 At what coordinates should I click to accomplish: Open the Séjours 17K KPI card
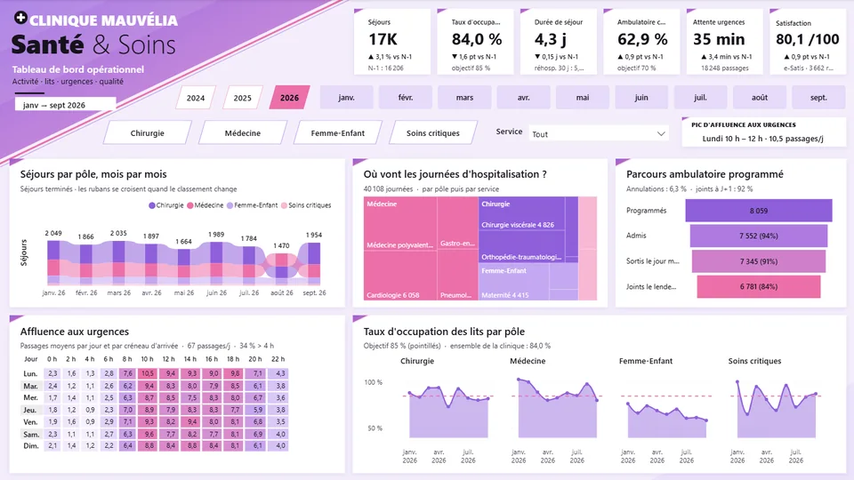[391, 42]
